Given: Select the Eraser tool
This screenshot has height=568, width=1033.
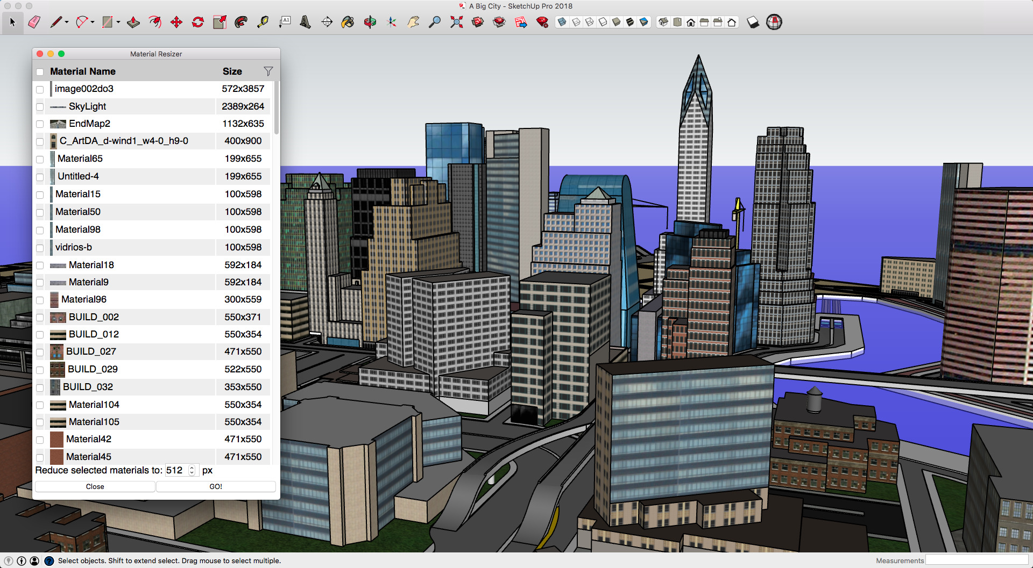Looking at the screenshot, I should [x=34, y=22].
